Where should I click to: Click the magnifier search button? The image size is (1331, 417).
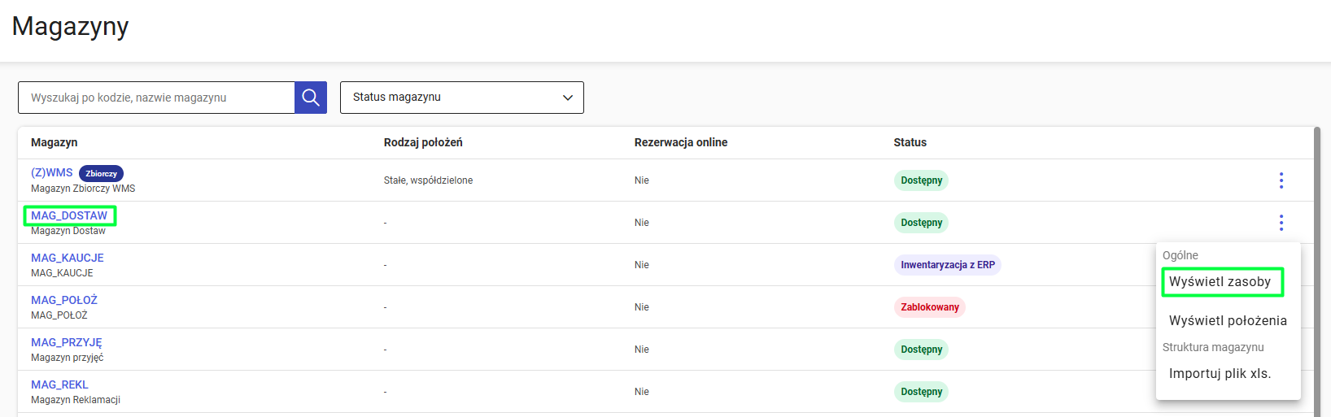point(310,98)
